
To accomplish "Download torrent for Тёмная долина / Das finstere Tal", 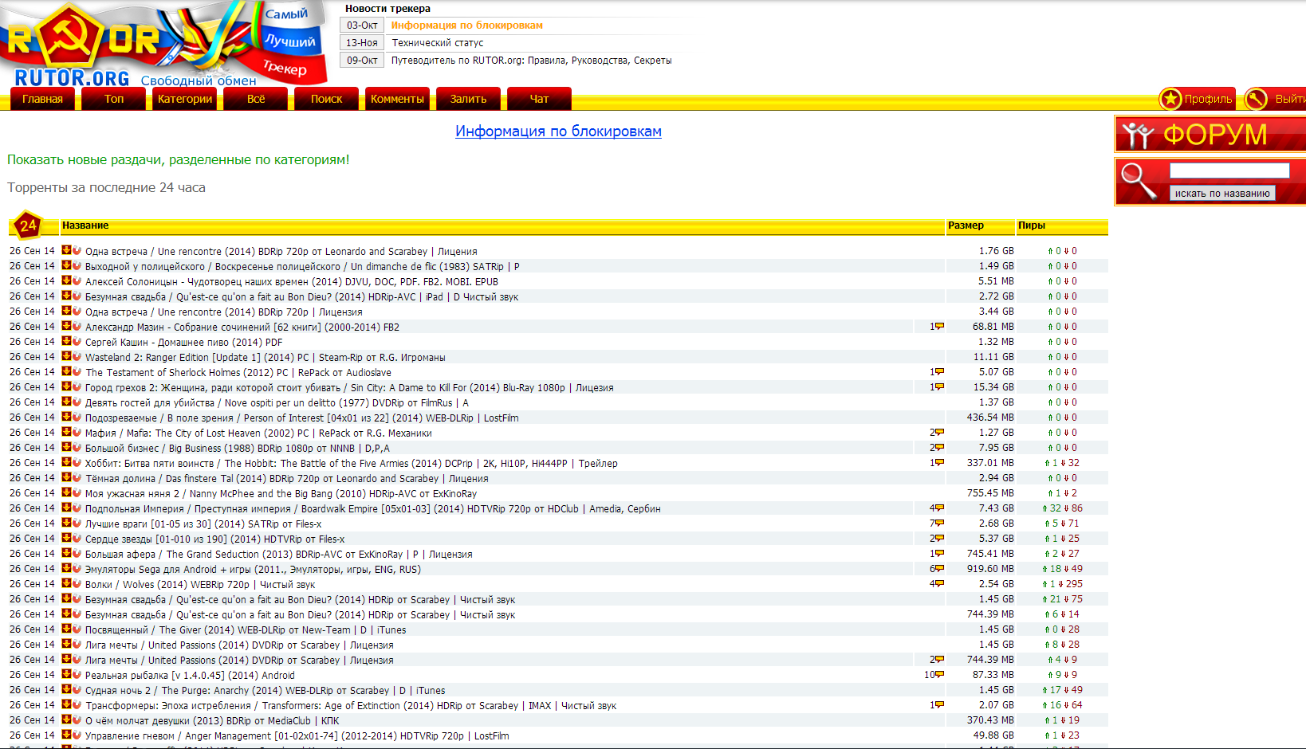I will click(x=67, y=477).
